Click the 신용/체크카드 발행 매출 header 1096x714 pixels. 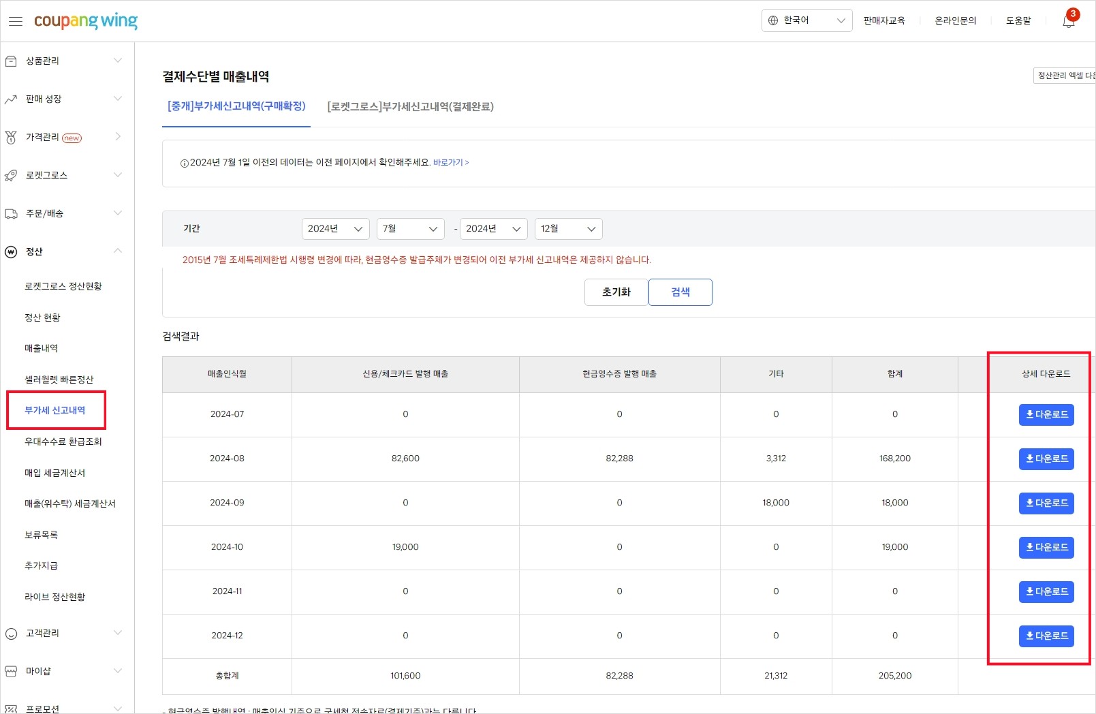pyautogui.click(x=405, y=375)
